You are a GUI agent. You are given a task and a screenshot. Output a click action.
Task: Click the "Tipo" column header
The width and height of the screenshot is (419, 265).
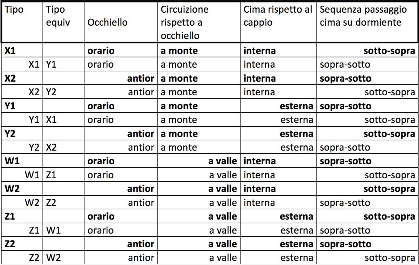click(14, 10)
